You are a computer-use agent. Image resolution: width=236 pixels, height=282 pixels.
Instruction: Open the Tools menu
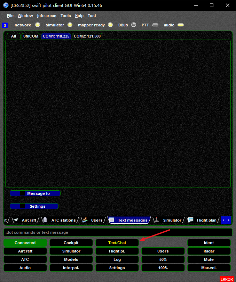coord(65,16)
